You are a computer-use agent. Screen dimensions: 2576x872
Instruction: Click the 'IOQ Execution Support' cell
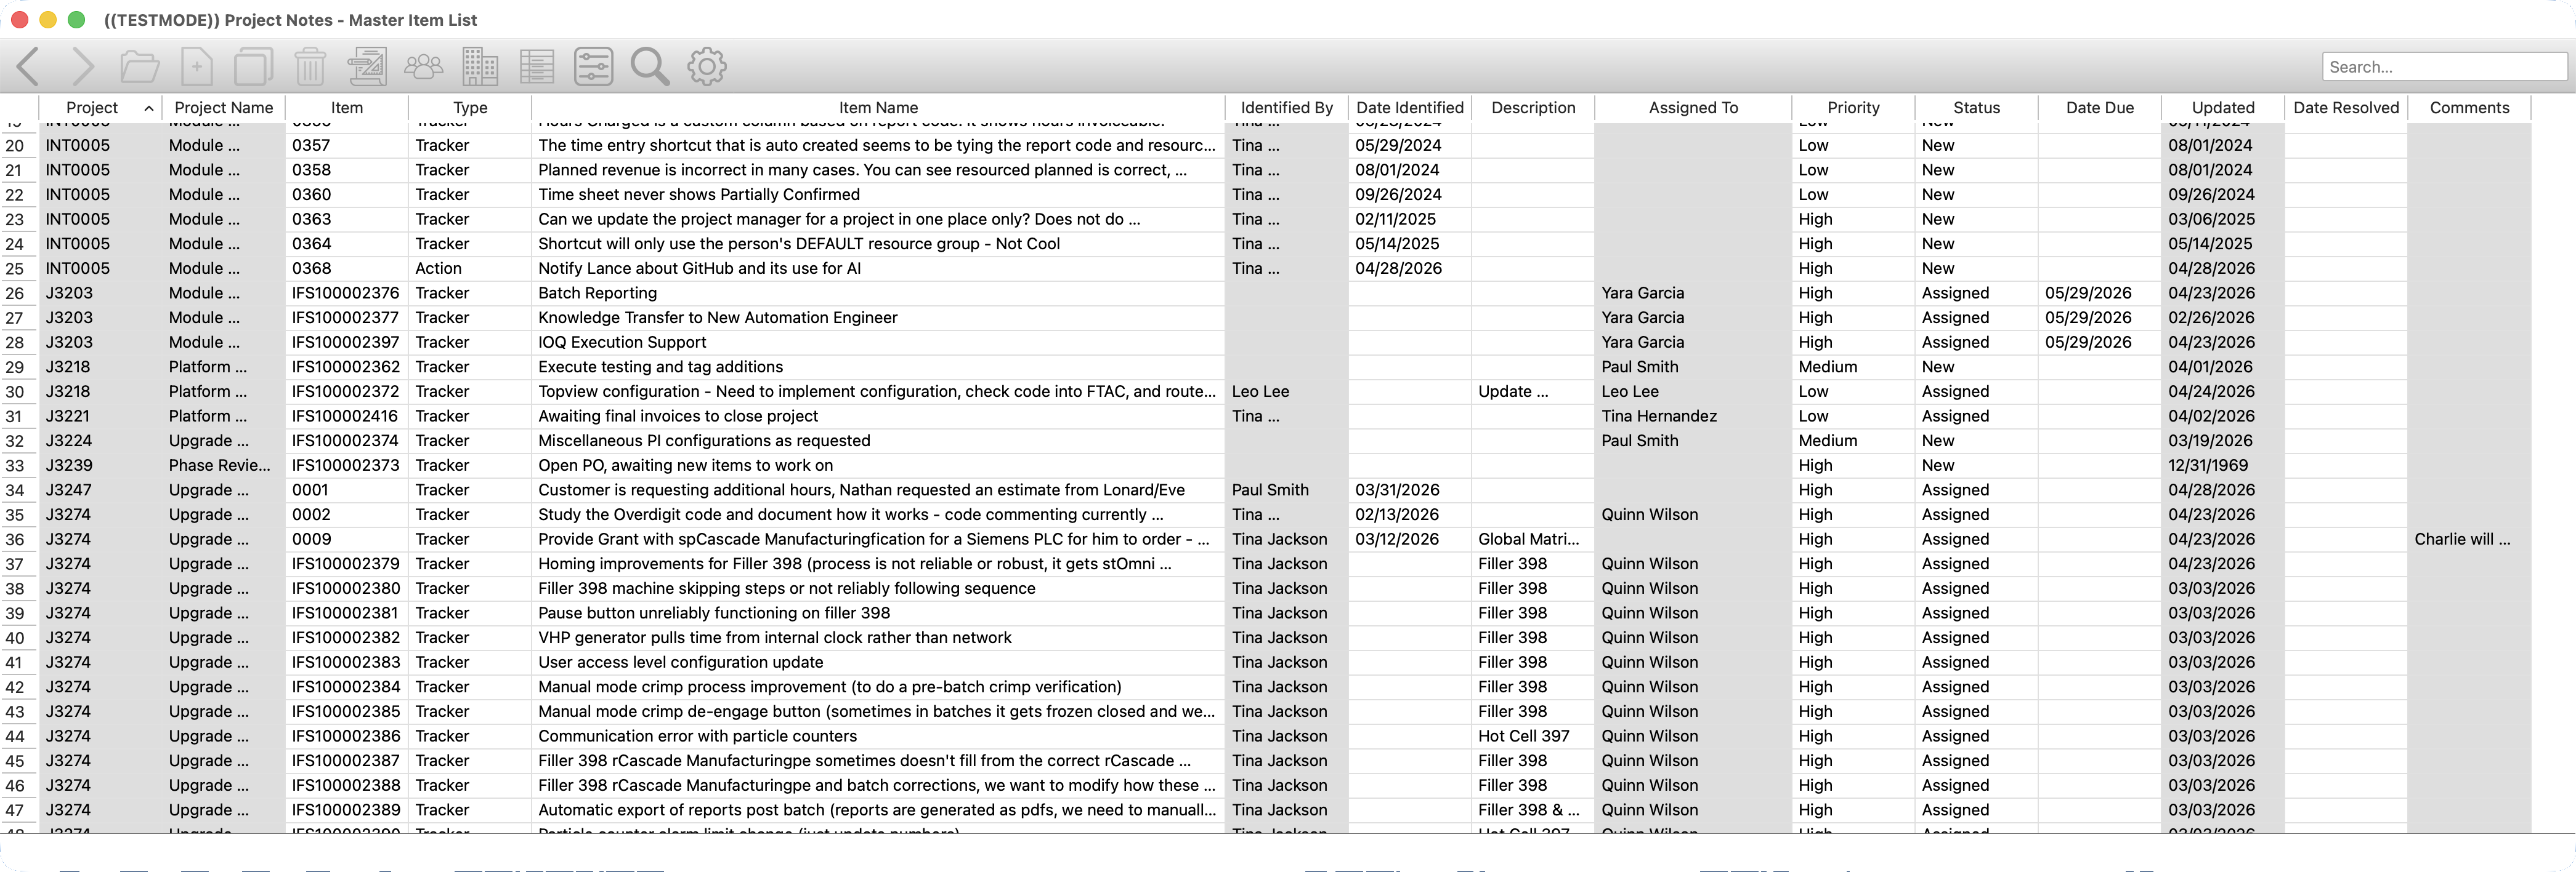tap(878, 343)
